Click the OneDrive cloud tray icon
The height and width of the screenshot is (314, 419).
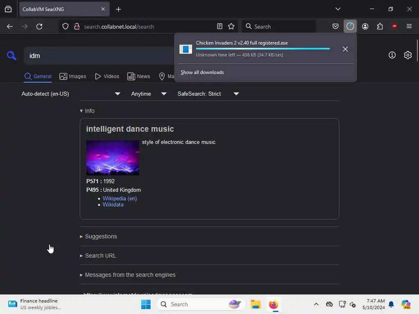pyautogui.click(x=329, y=304)
